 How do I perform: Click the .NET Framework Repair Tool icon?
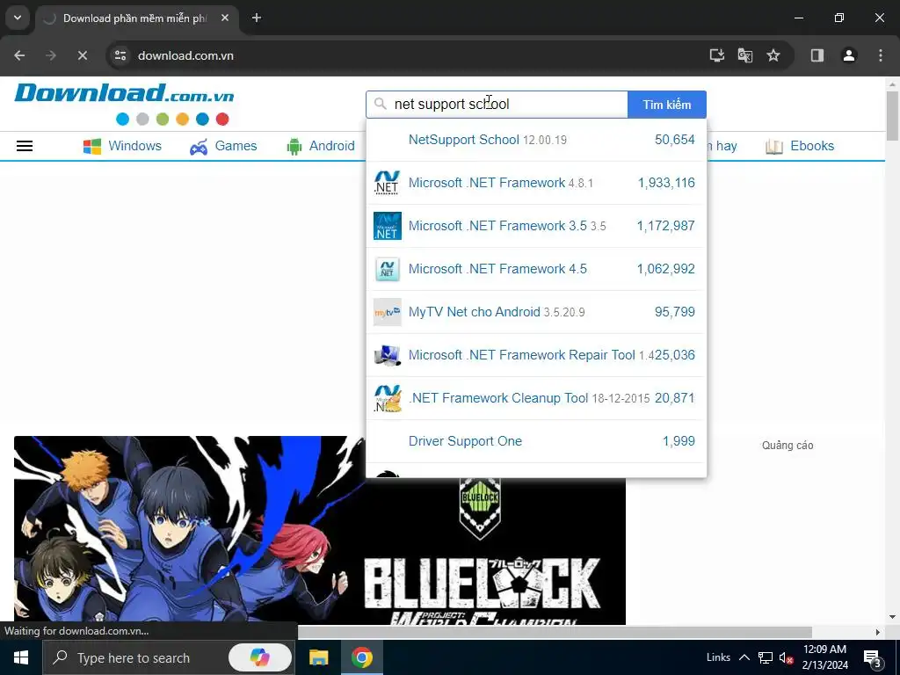pyautogui.click(x=388, y=355)
